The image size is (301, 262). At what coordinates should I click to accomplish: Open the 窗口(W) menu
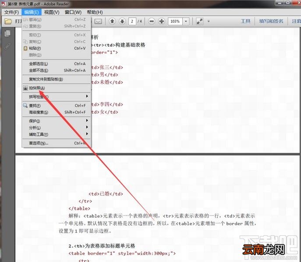pyautogui.click(x=73, y=12)
